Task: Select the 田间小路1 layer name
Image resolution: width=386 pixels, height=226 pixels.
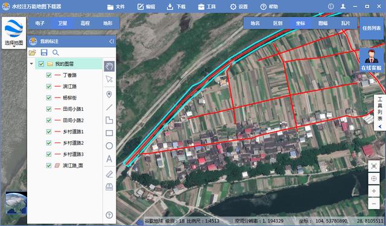Action: click(x=73, y=109)
